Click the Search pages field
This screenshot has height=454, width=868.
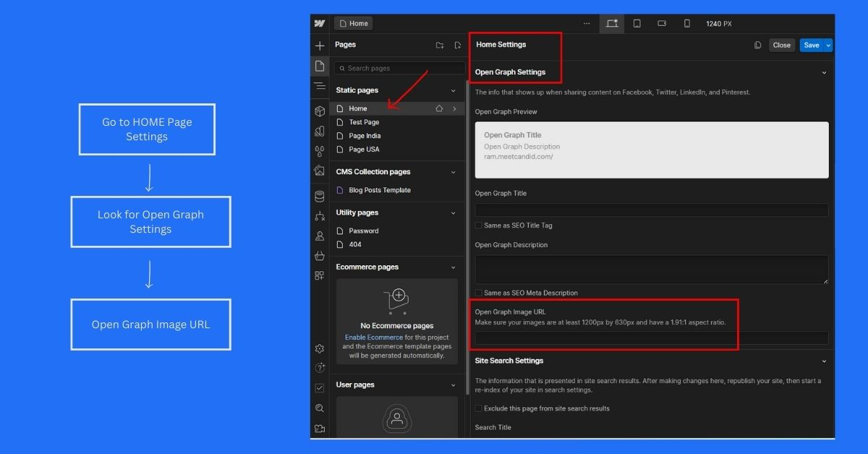[x=400, y=68]
